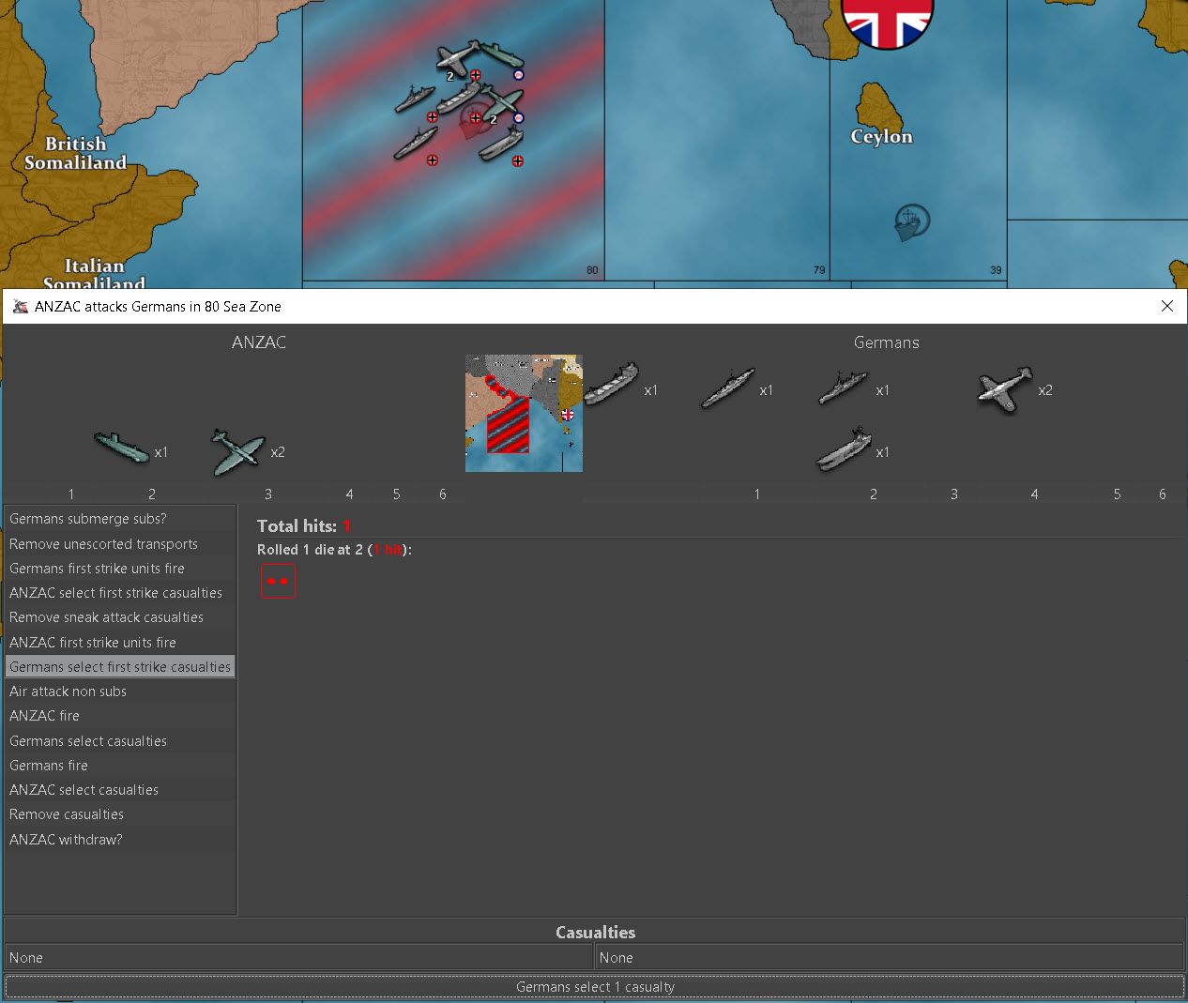
Task: Select the German fighter planes icon
Action: [x=1004, y=389]
